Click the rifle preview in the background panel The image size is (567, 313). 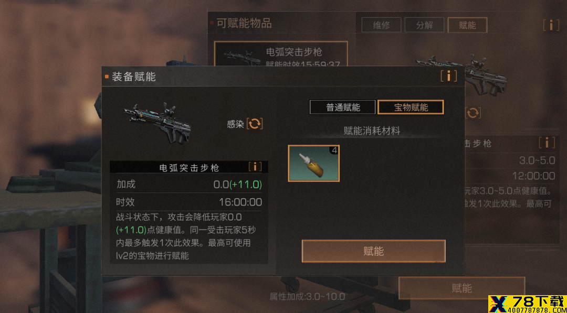462,75
